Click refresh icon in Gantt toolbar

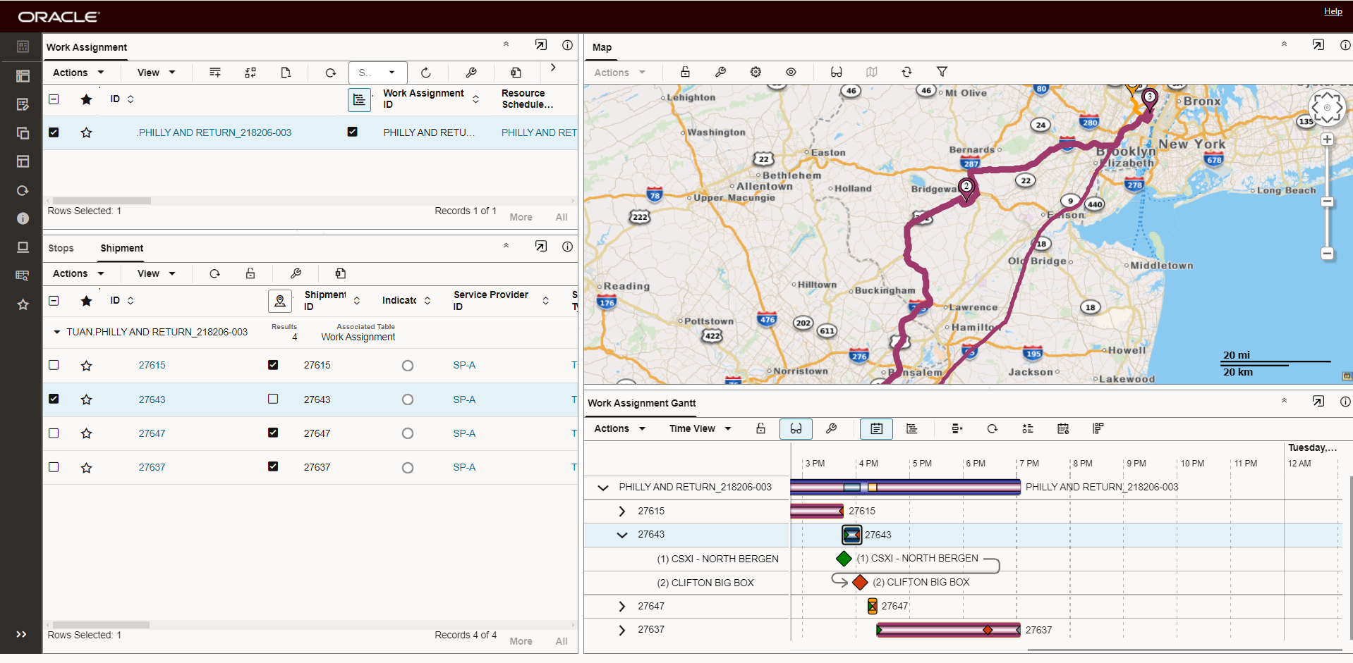click(992, 428)
